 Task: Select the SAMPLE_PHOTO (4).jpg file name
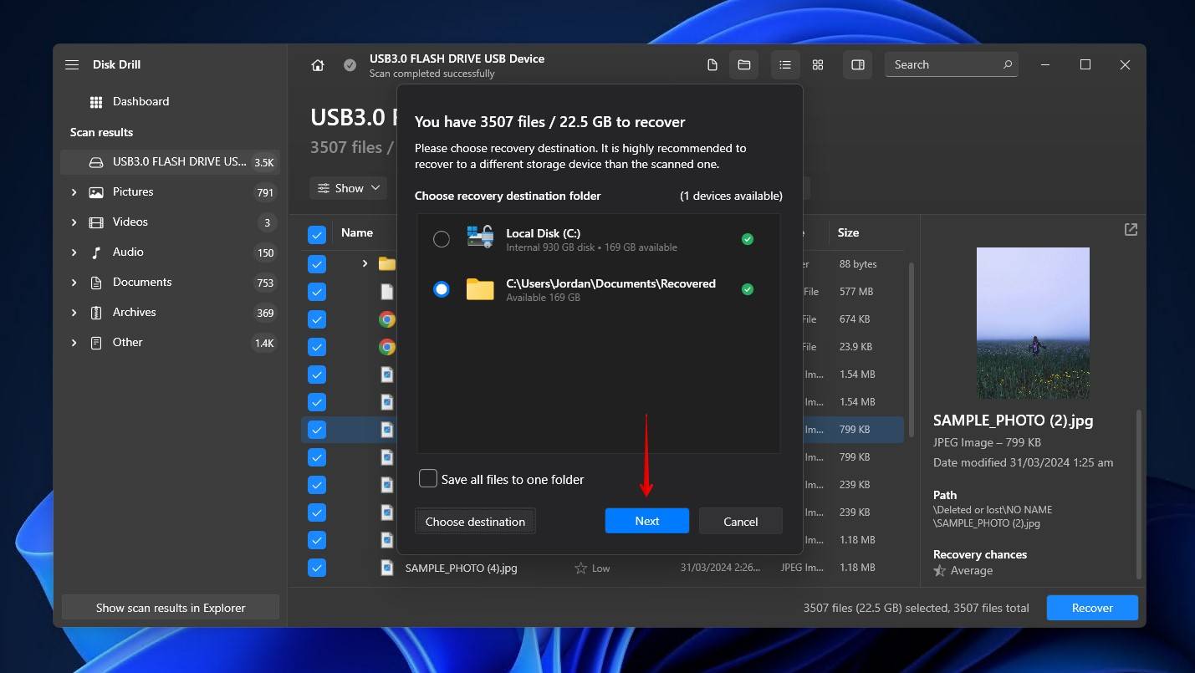tap(462, 568)
